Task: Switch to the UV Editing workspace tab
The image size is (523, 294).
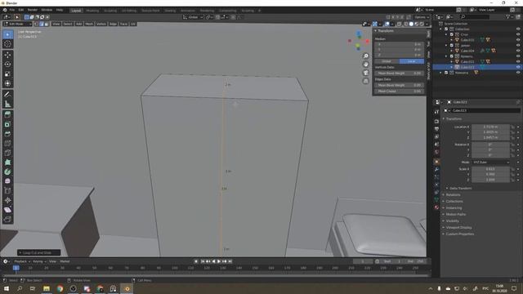Action: tap(129, 11)
